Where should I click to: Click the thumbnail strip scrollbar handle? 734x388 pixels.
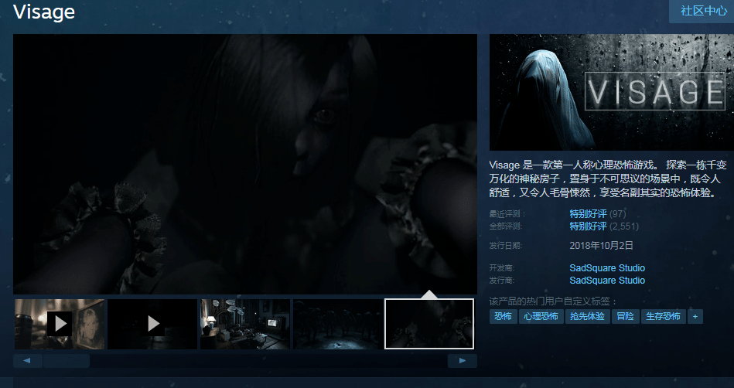pyautogui.click(x=67, y=361)
